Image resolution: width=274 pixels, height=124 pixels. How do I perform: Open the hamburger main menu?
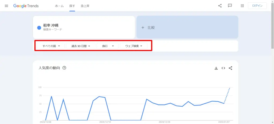[x=6, y=6]
